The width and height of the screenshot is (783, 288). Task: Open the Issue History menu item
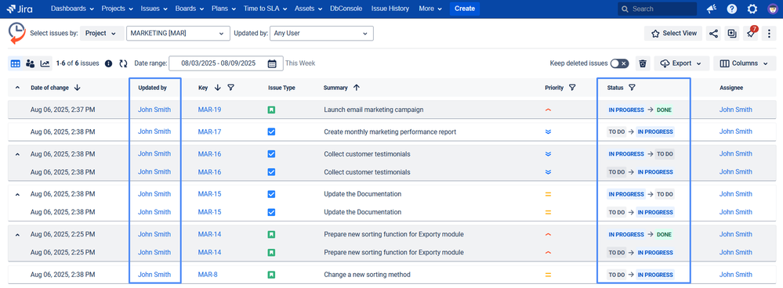click(x=390, y=9)
